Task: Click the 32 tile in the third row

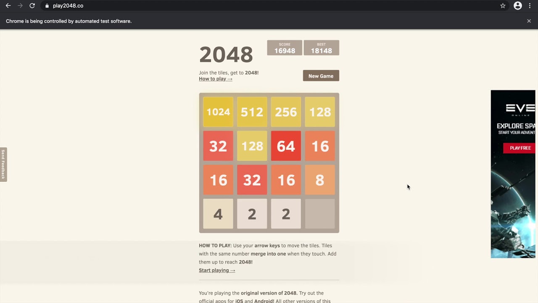Action: [252, 180]
